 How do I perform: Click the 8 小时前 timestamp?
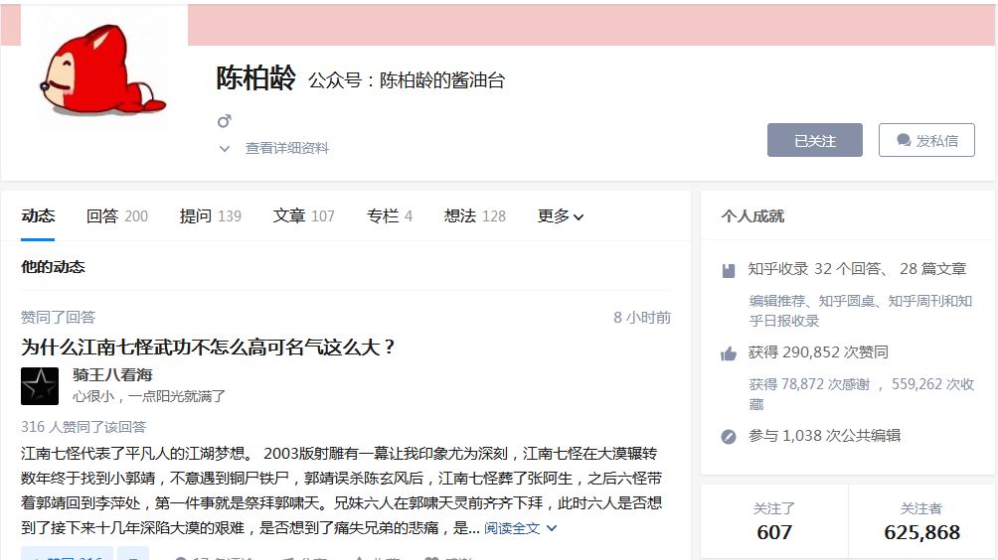pyautogui.click(x=642, y=317)
